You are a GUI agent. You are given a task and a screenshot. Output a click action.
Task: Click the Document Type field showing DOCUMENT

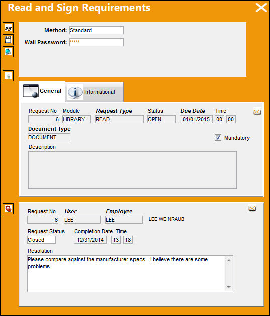coord(49,137)
